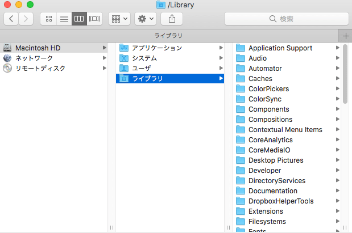The width and height of the screenshot is (352, 233).
Task: Expand ネットワーク arrow
Action: (105, 58)
